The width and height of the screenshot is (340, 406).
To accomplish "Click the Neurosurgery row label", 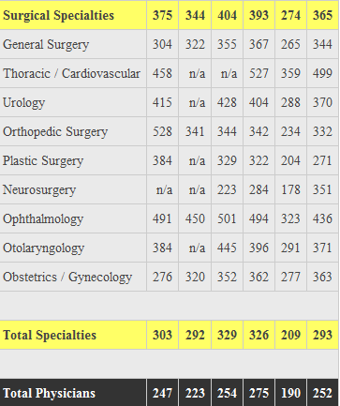I will point(39,190).
